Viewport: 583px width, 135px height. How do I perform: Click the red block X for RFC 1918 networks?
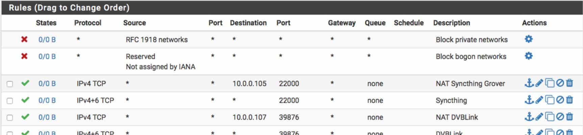[24, 39]
